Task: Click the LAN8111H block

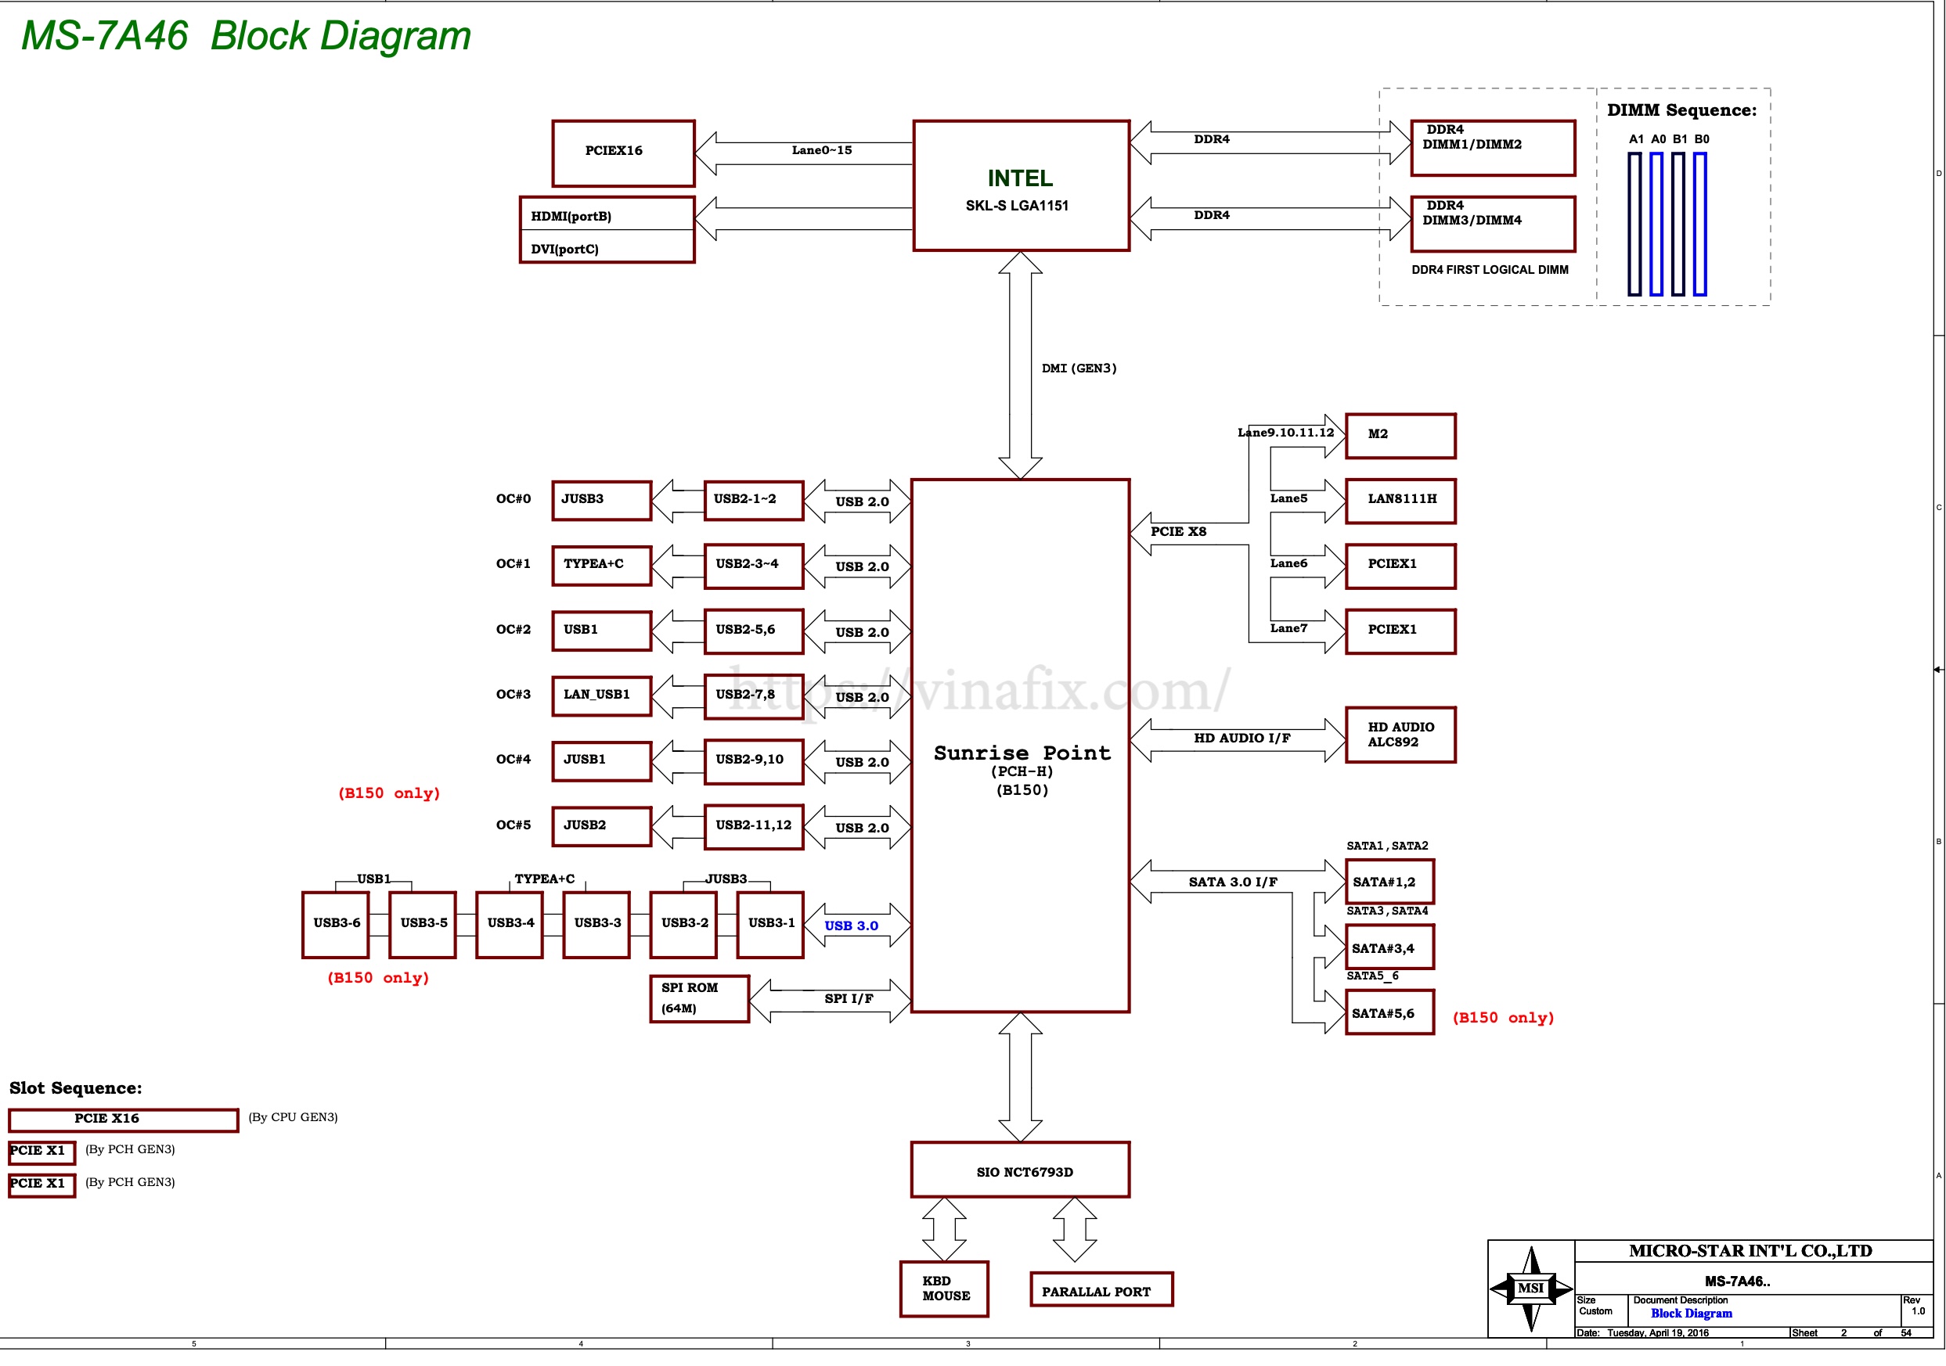Action: click(1400, 501)
